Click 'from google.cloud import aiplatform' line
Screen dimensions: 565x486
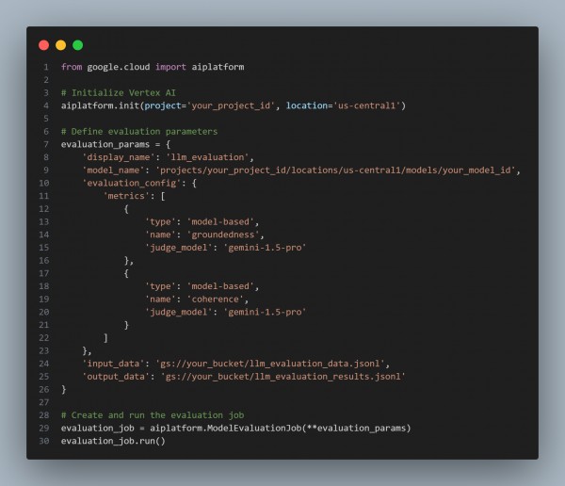153,67
